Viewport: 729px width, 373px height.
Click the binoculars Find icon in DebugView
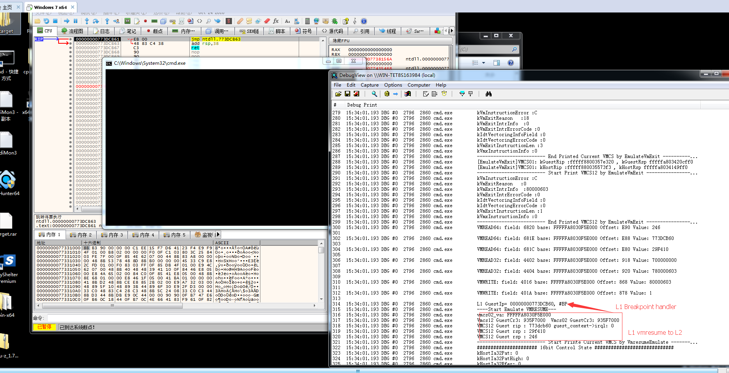coord(488,94)
